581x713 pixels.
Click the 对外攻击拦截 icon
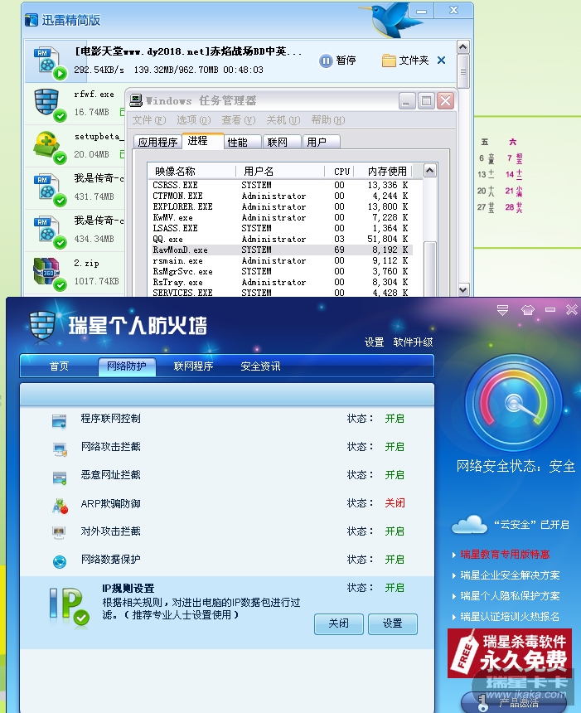(x=60, y=533)
